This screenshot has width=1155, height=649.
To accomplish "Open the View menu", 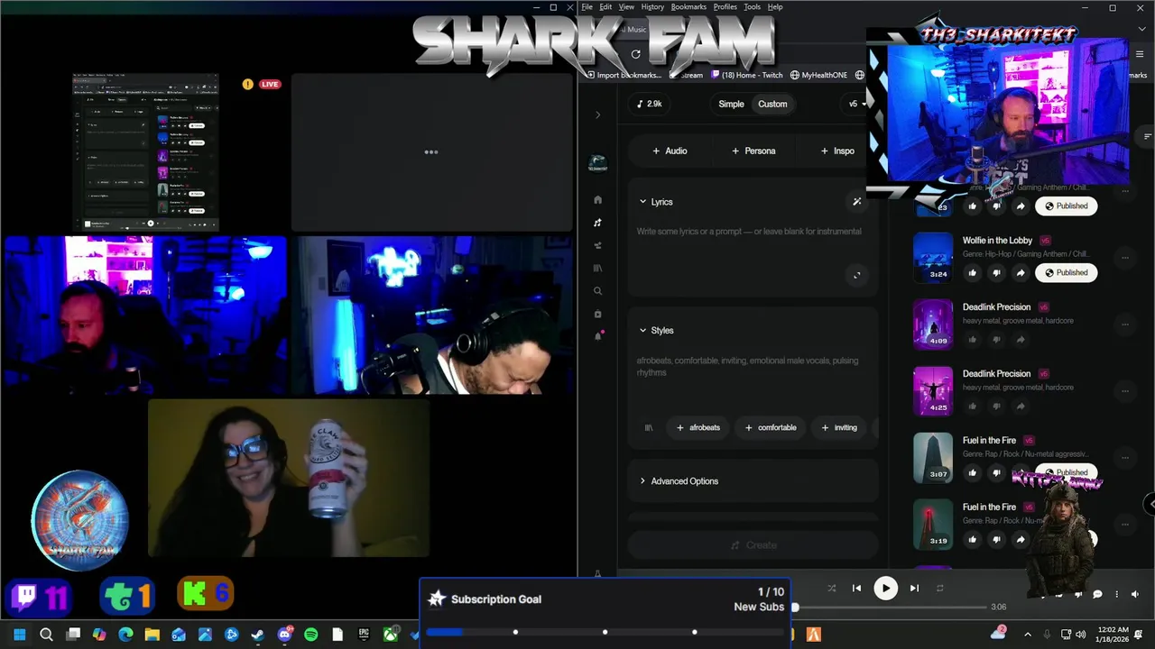I will [x=626, y=7].
